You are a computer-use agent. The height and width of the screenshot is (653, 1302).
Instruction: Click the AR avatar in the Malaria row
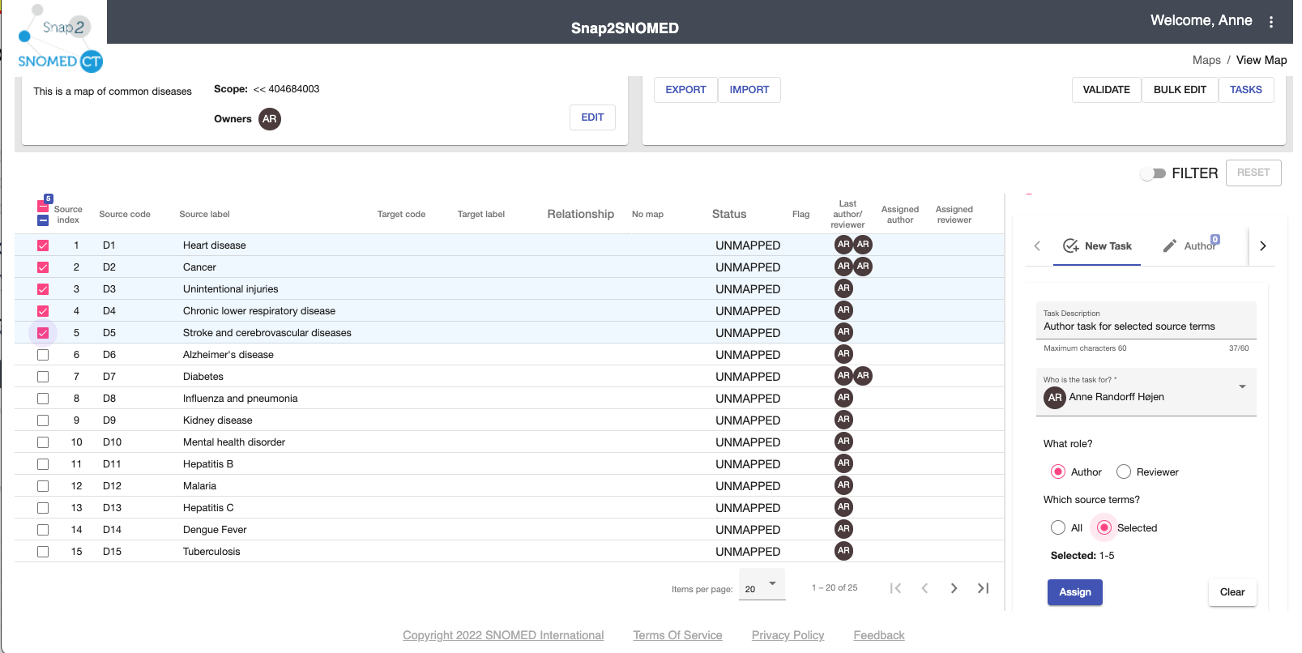pos(843,485)
